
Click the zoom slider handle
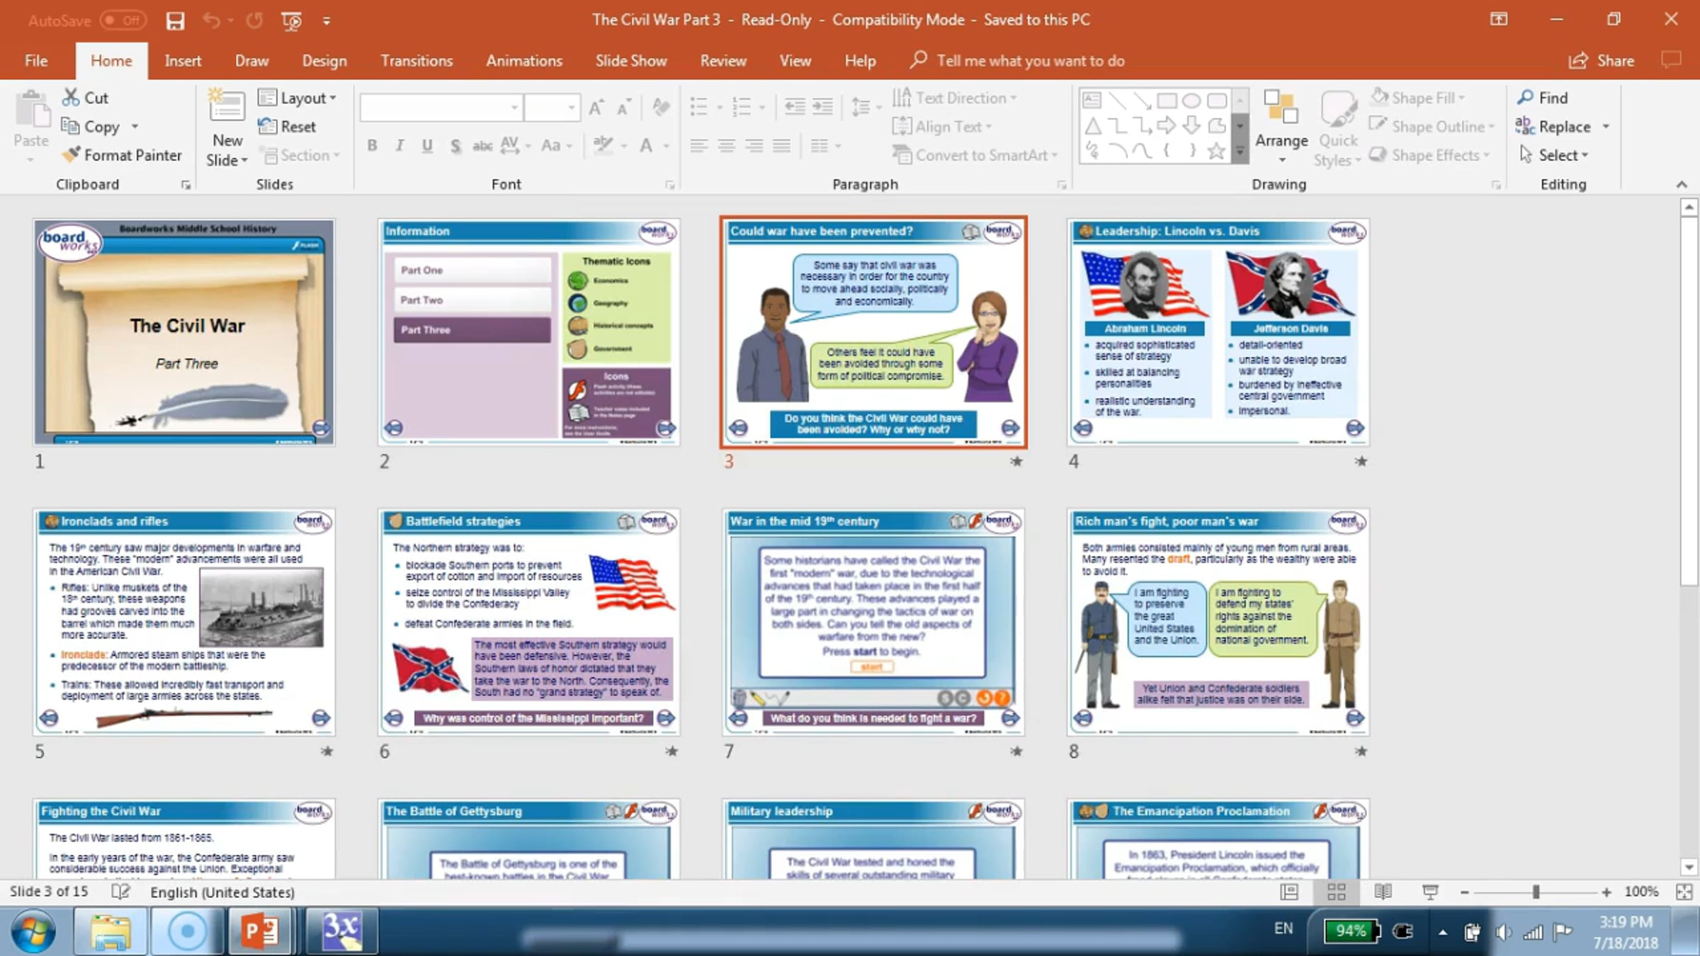click(x=1536, y=892)
